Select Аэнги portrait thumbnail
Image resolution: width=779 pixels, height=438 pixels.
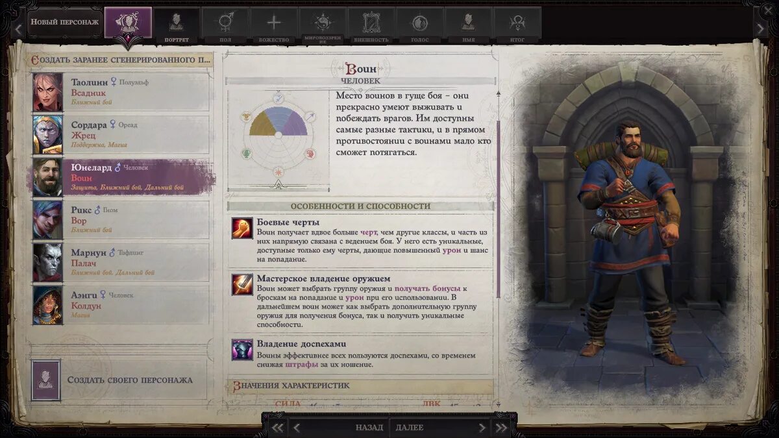point(48,305)
